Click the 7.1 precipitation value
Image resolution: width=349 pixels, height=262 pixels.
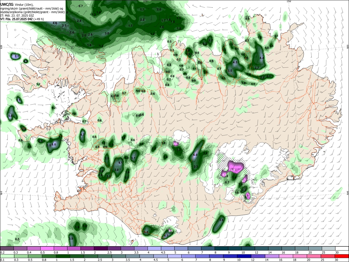coord(17,56)
